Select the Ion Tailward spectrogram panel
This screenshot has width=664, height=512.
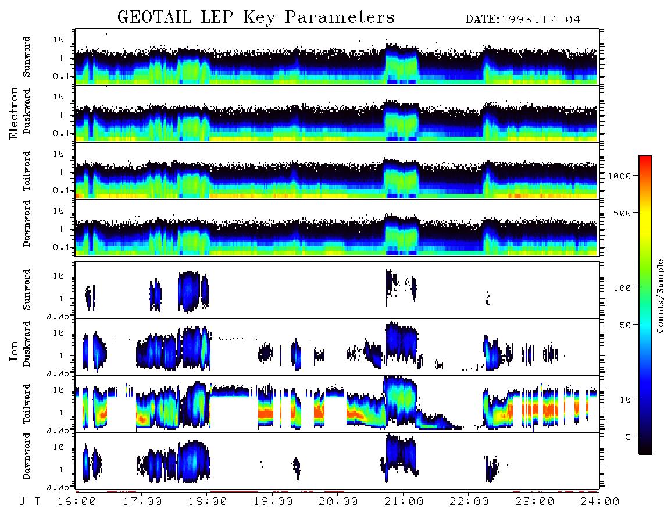[x=337, y=404]
